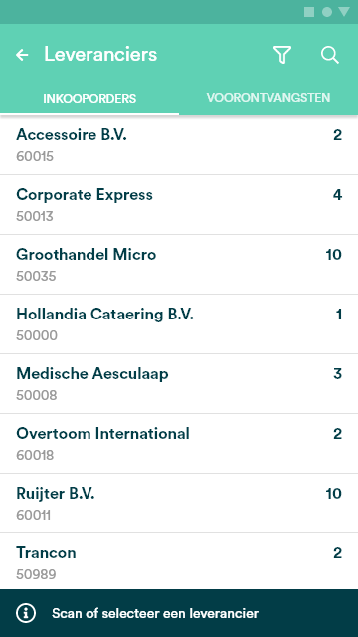Click the circle status bar icon
The width and height of the screenshot is (358, 637).
(327, 12)
